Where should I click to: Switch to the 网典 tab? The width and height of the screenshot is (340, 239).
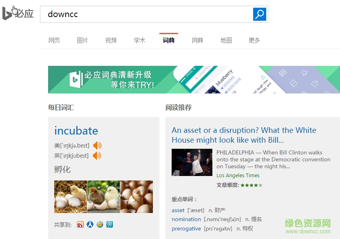point(197,41)
